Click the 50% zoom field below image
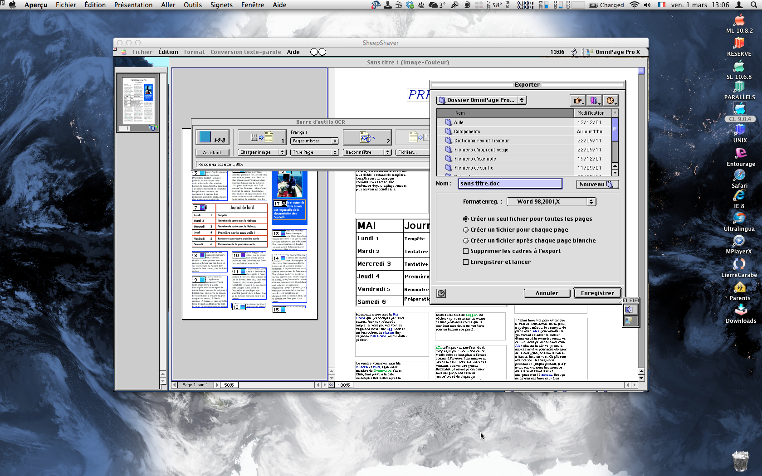 229,385
